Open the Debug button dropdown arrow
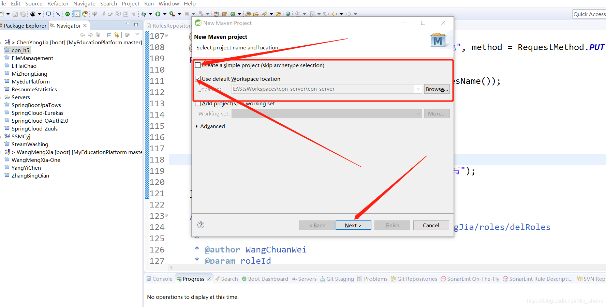The width and height of the screenshot is (606, 307). 150,14
